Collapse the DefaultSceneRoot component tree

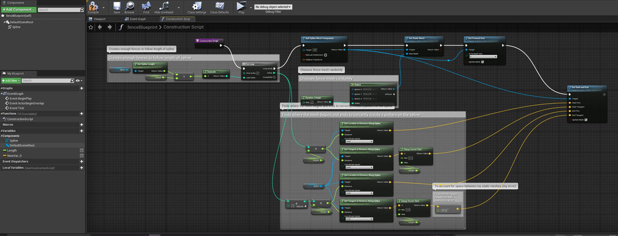5,22
